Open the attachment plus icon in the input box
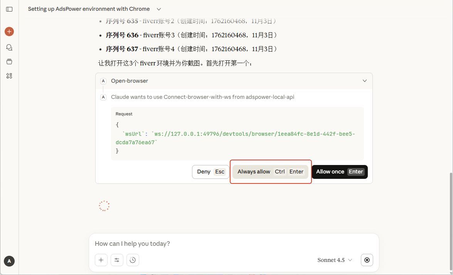This screenshot has width=453, height=275. coord(101,260)
